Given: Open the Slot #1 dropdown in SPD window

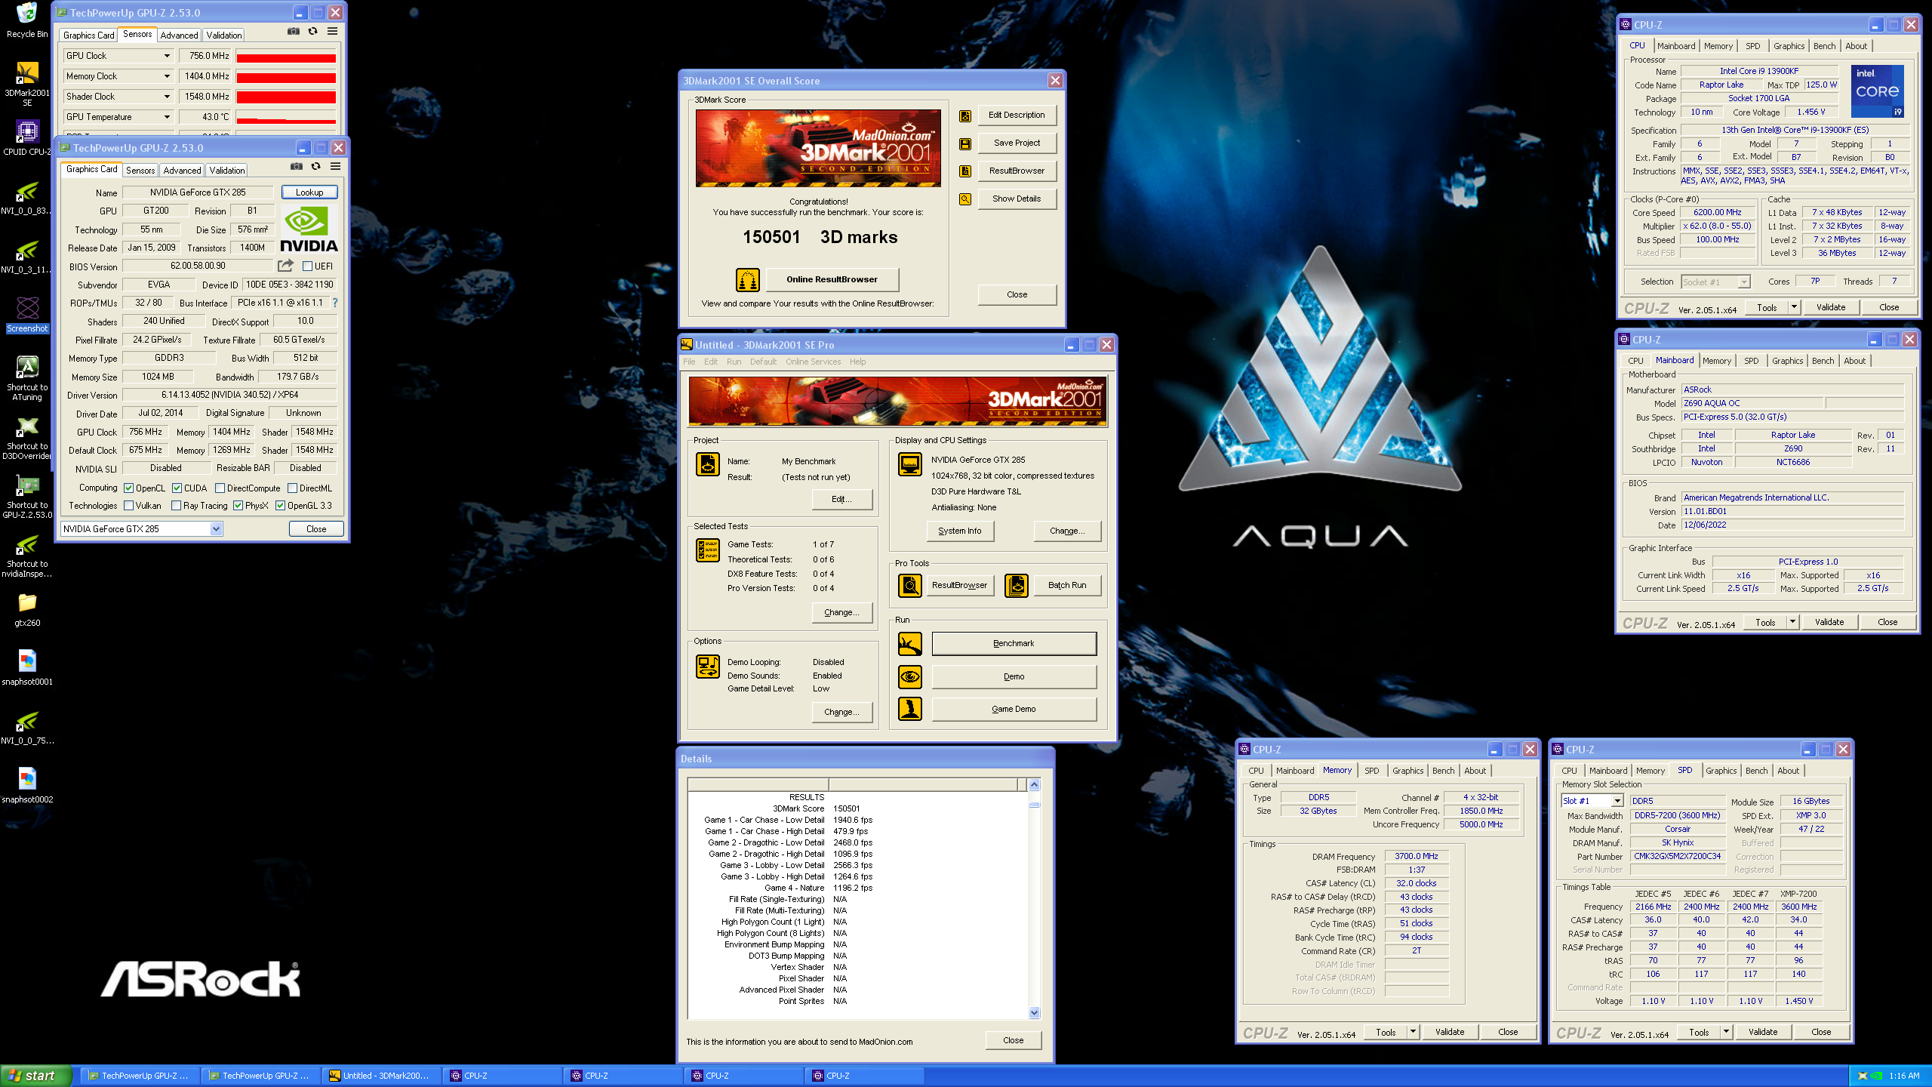Looking at the screenshot, I should coord(1592,801).
